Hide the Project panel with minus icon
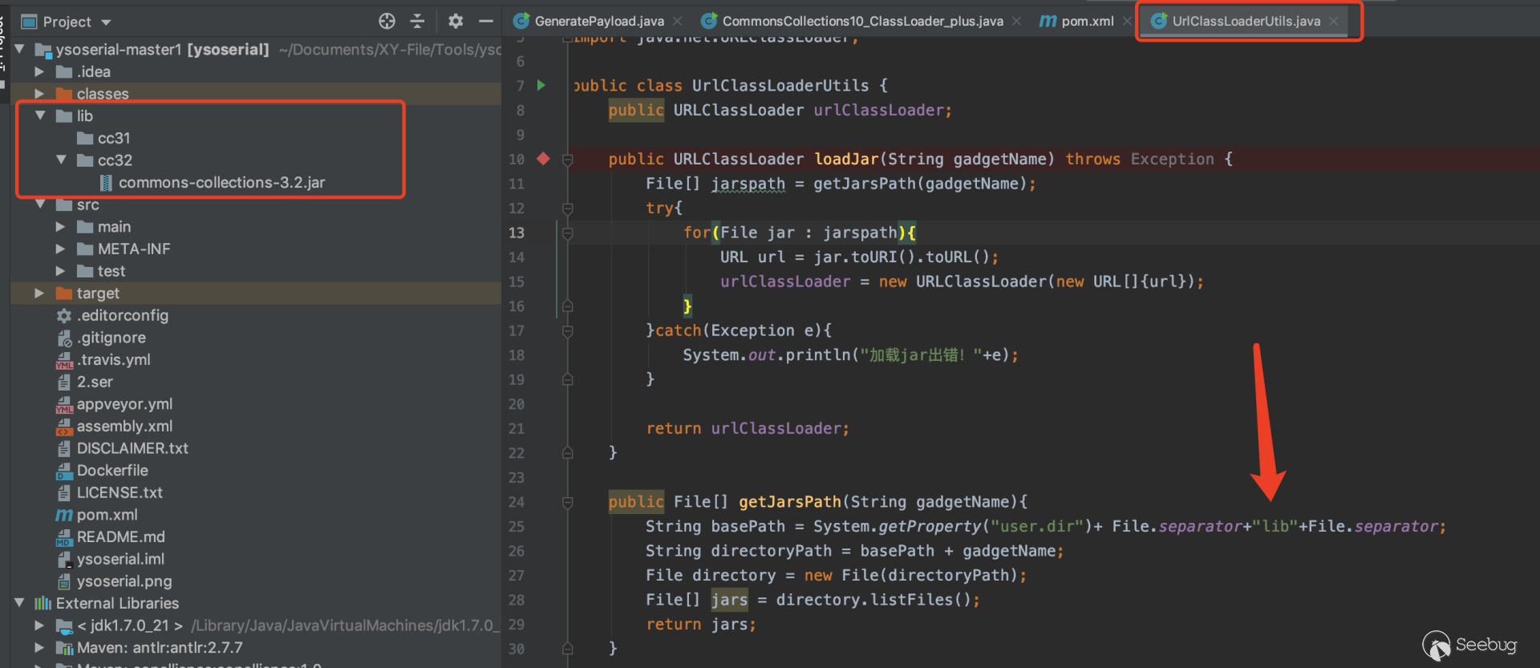The width and height of the screenshot is (1540, 668). coord(485,22)
